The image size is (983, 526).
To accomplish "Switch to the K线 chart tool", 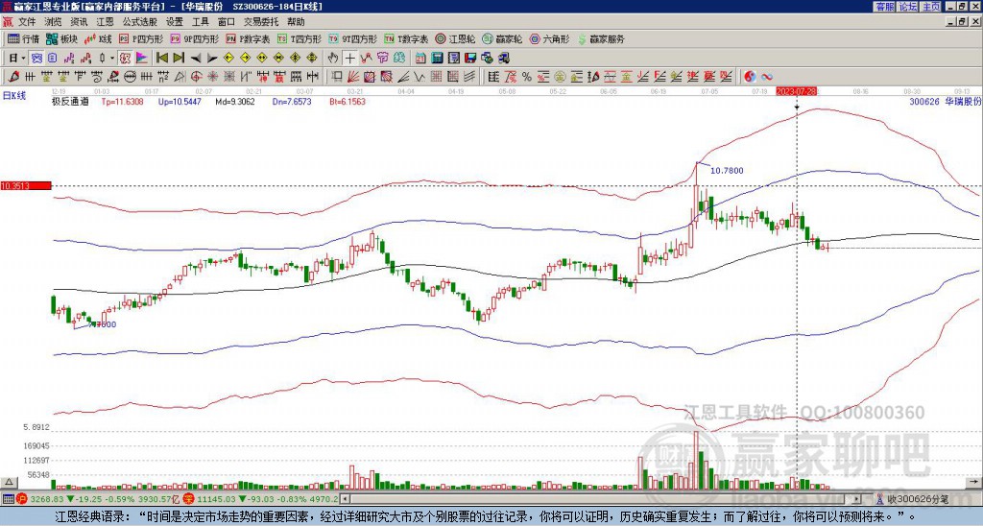I will (x=99, y=38).
